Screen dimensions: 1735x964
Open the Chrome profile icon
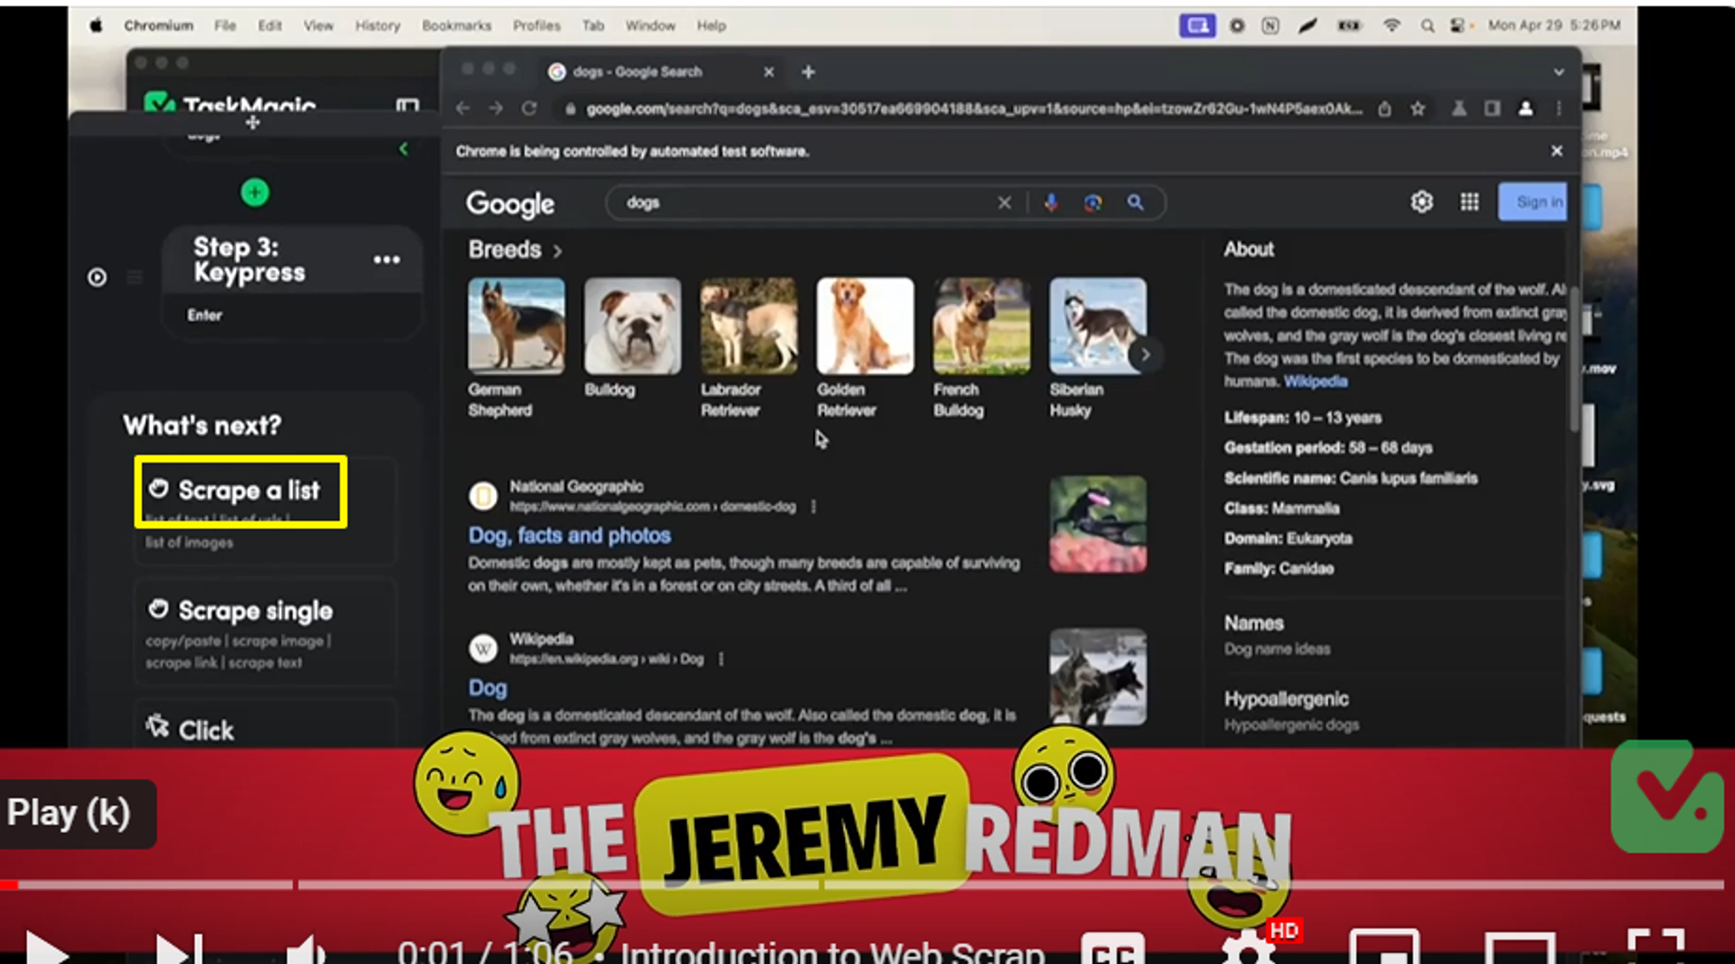[1525, 108]
